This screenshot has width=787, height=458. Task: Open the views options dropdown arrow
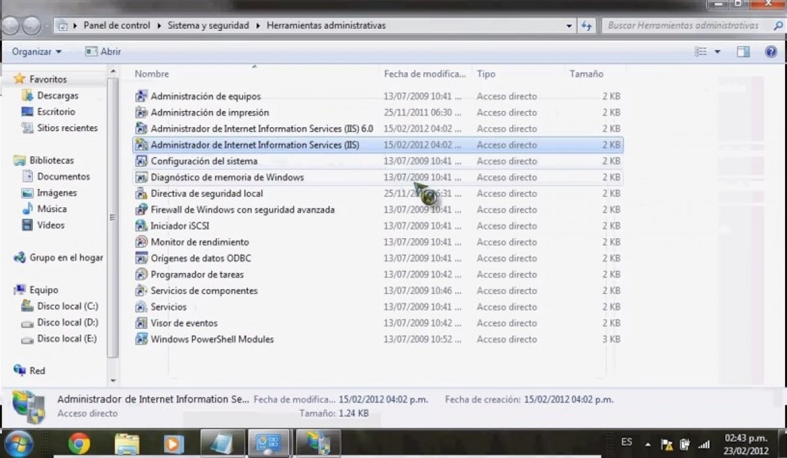(717, 52)
